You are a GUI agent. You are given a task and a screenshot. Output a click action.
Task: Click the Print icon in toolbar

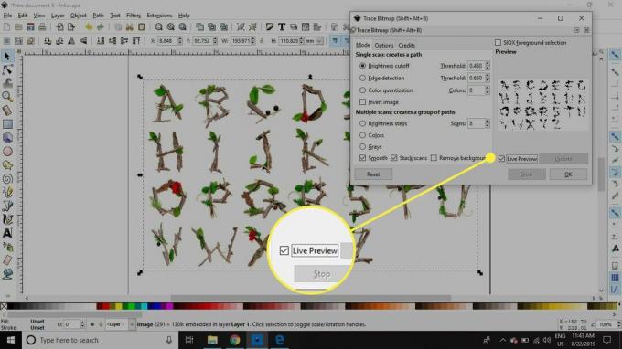pos(42,26)
